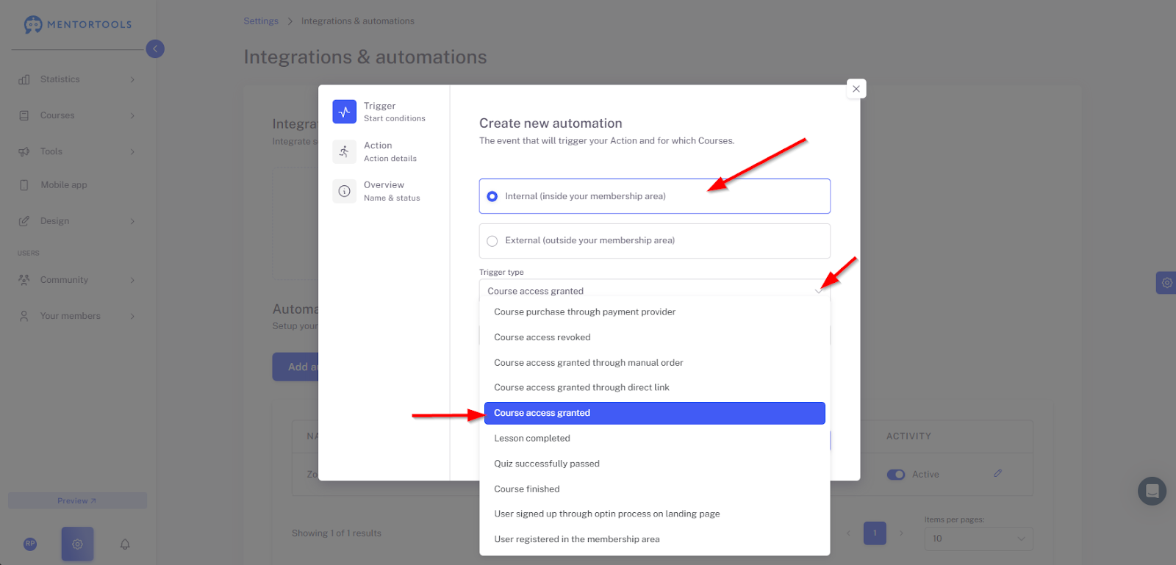Click the Community people icon
1176x565 pixels.
[x=24, y=280]
